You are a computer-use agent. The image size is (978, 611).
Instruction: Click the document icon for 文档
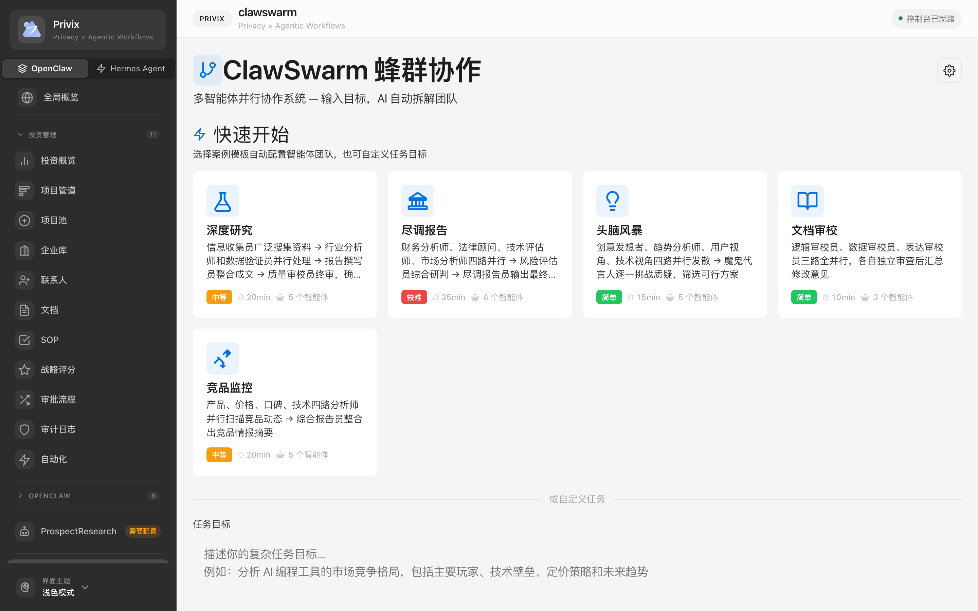click(x=24, y=310)
